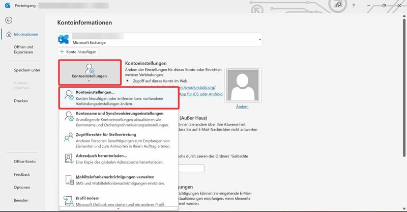Expand the account selection dropdown arrow
407x212 pixels.
click(259, 39)
